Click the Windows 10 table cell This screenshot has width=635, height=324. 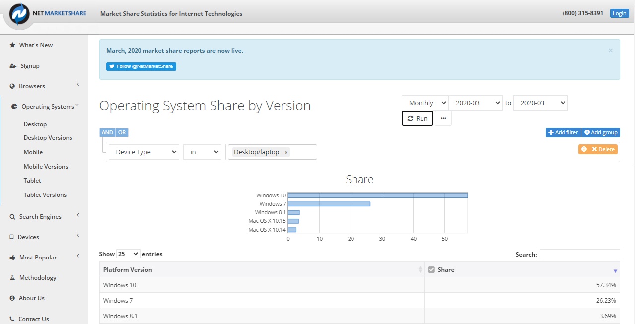[x=262, y=285]
